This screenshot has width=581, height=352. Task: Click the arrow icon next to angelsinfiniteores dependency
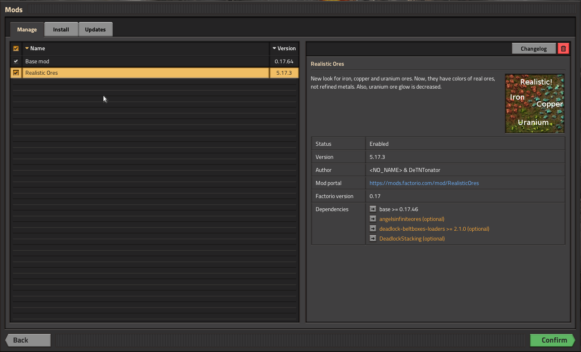(373, 218)
